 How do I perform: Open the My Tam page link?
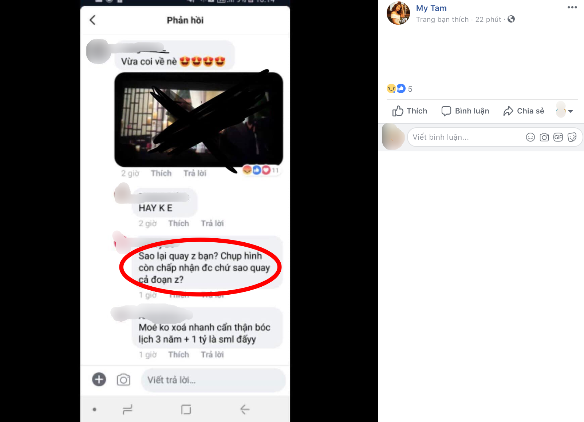click(431, 8)
